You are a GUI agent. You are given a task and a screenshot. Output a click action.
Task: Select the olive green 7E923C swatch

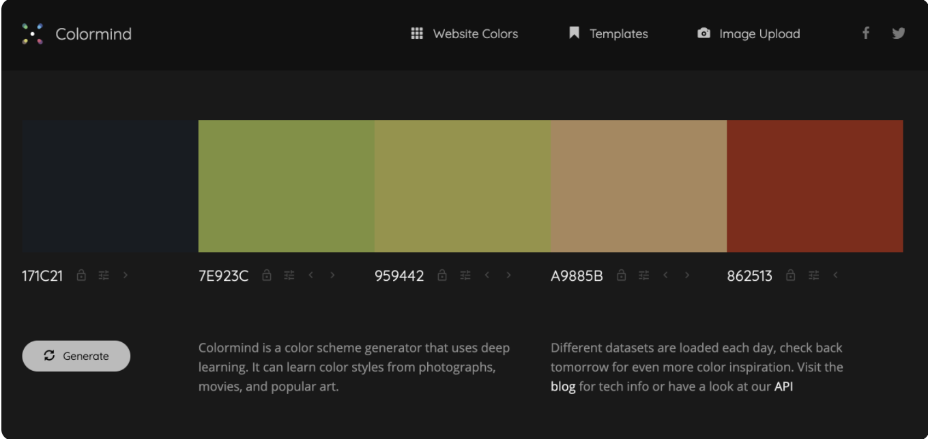coord(287,186)
